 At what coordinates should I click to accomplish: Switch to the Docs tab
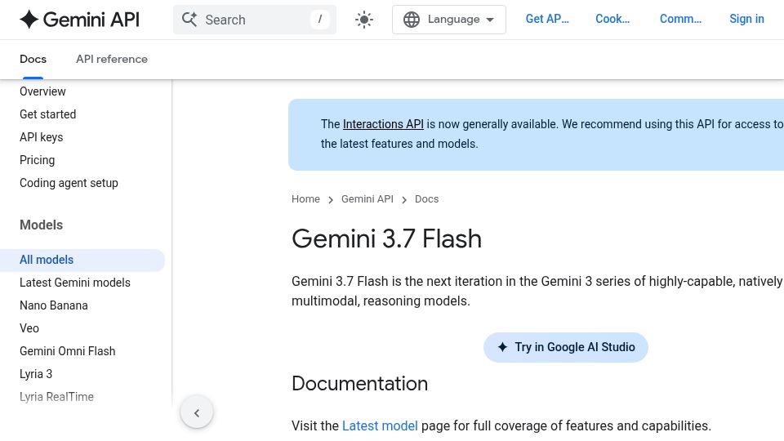(33, 59)
